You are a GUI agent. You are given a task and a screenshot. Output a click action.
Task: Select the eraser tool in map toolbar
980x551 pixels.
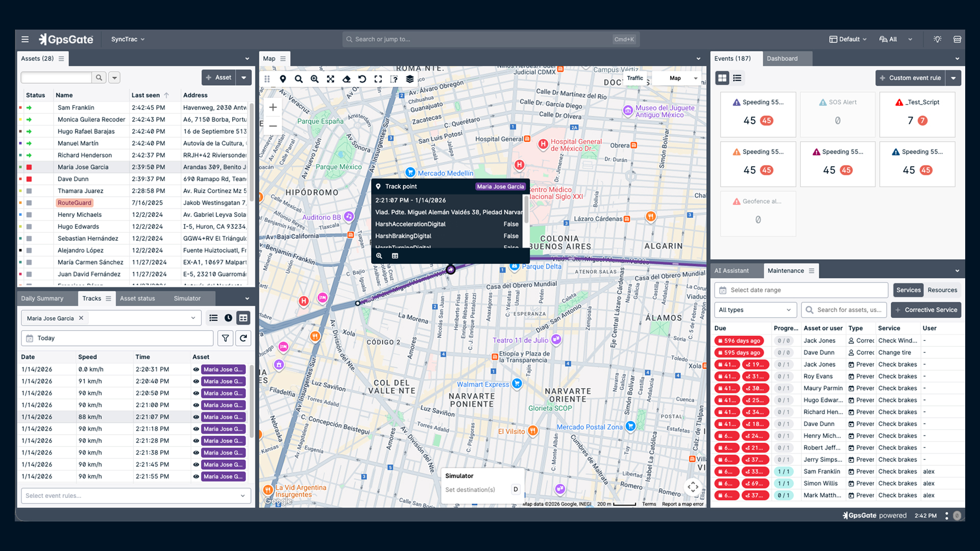point(346,79)
